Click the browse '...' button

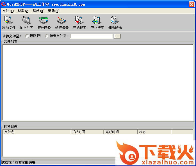click(117, 36)
